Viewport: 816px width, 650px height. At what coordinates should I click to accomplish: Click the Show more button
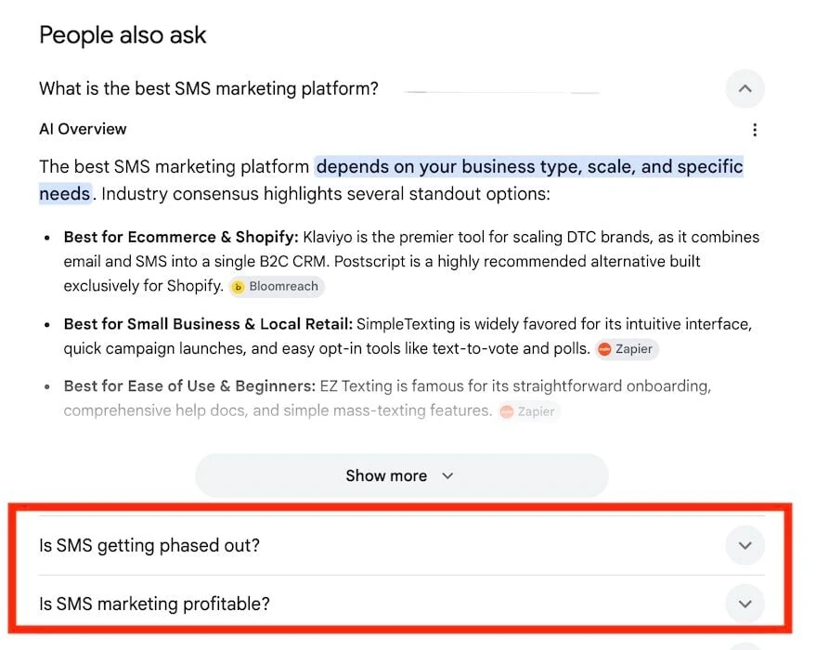402,475
